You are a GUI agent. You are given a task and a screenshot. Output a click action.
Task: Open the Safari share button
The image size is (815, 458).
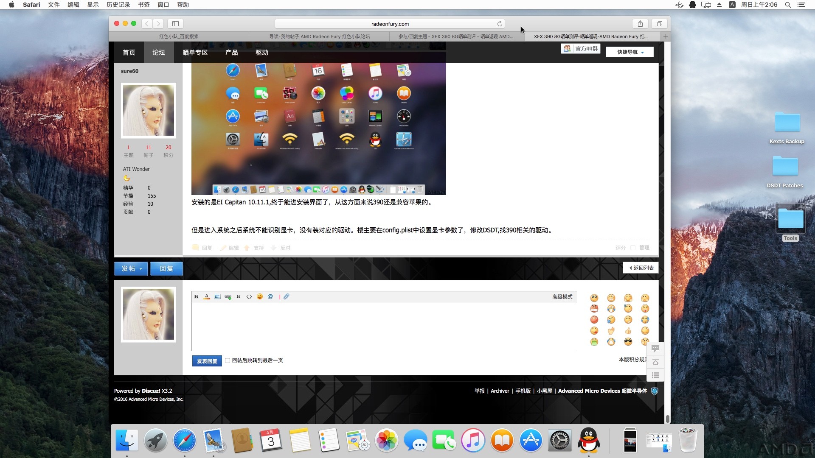pyautogui.click(x=640, y=24)
